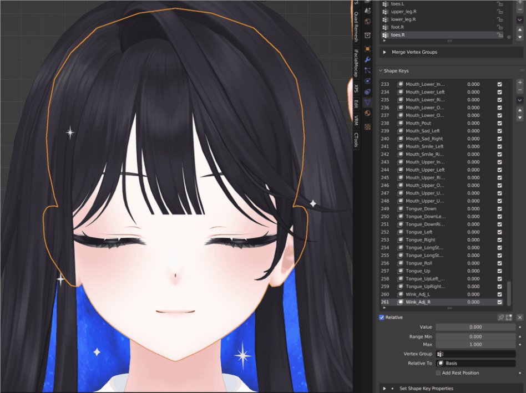This screenshot has width=526, height=393.
Task: Click the lock icon on foot.R row
Action: (500, 27)
